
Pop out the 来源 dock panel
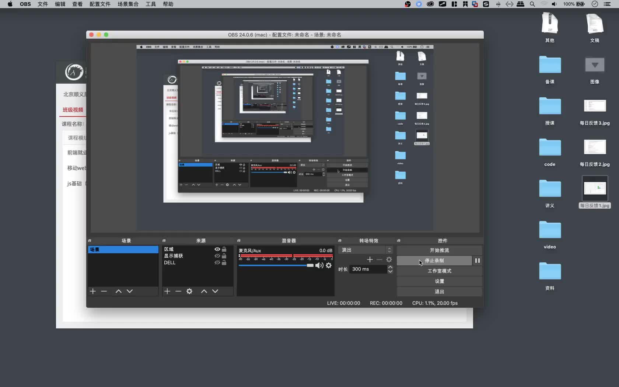point(164,241)
